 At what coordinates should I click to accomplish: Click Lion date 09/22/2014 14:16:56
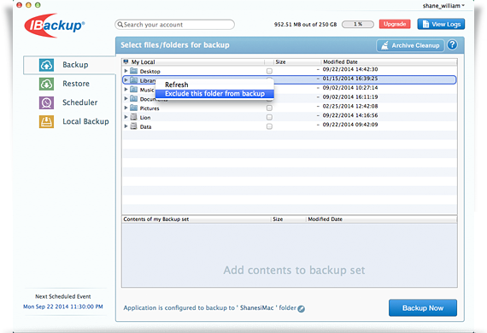click(350, 115)
